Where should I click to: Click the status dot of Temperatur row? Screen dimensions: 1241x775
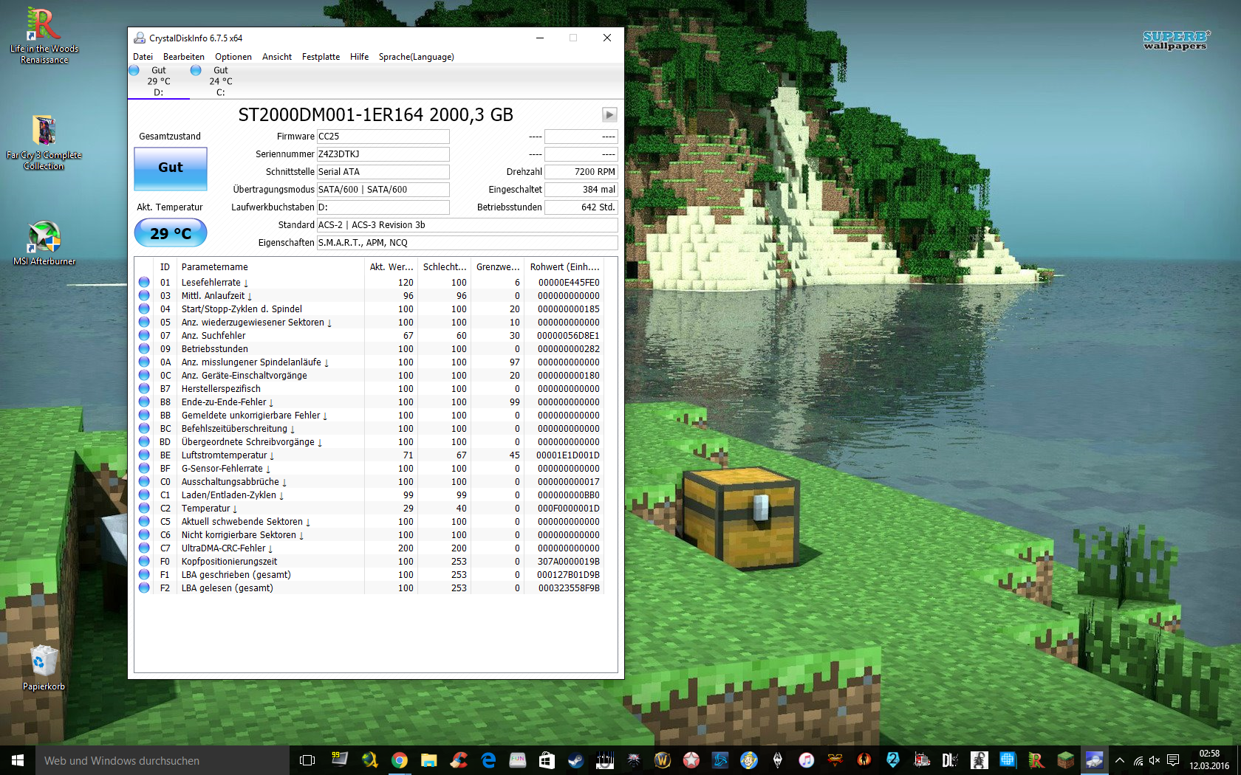coord(144,508)
